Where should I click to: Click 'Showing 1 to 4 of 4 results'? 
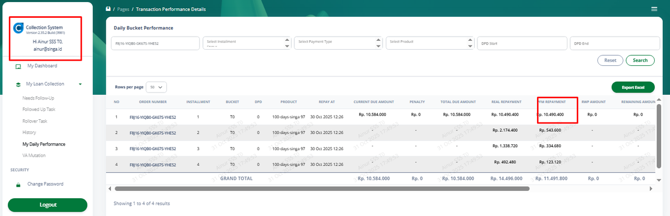pyautogui.click(x=141, y=203)
